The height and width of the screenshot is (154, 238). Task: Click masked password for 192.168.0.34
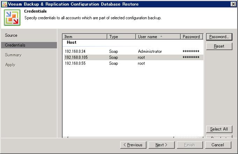click(x=191, y=51)
